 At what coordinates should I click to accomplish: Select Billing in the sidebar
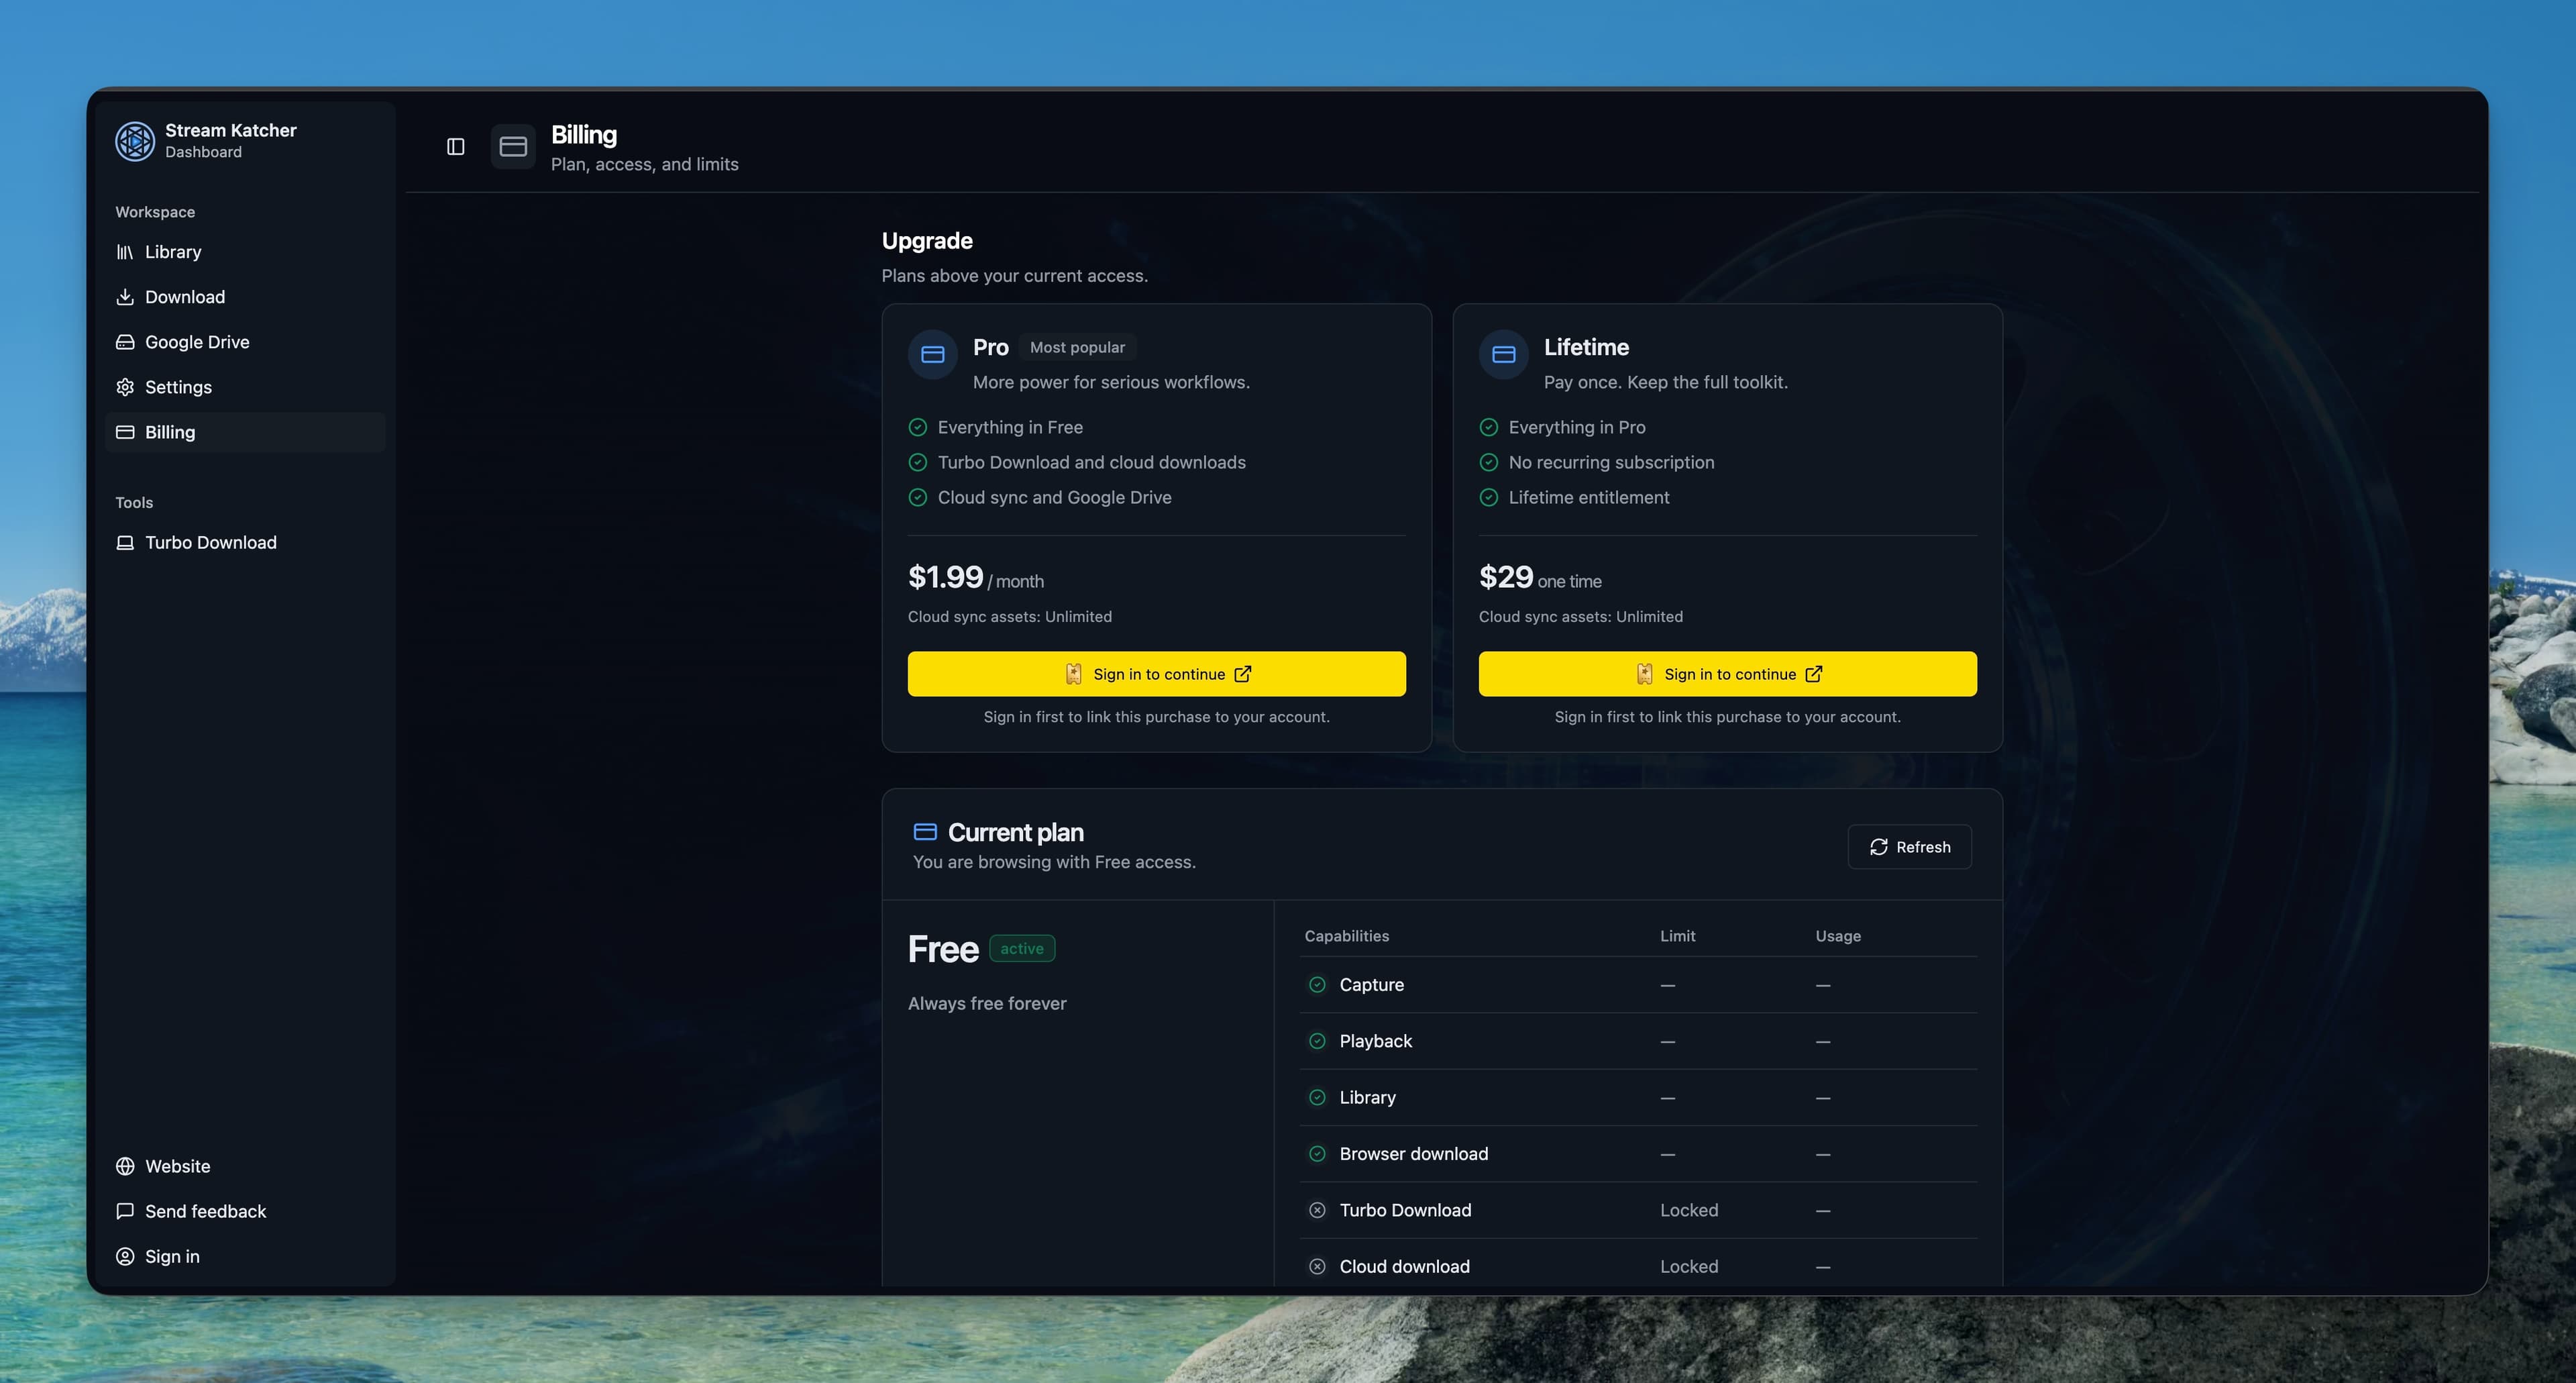point(245,432)
